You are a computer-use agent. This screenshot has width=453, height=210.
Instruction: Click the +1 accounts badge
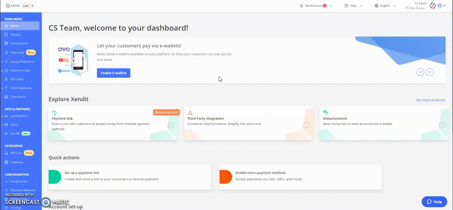tap(439, 6)
